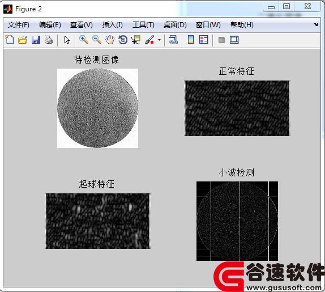Image resolution: width=325 pixels, height=292 pixels.
Task: Hide the plot tools
Action: click(x=221, y=40)
